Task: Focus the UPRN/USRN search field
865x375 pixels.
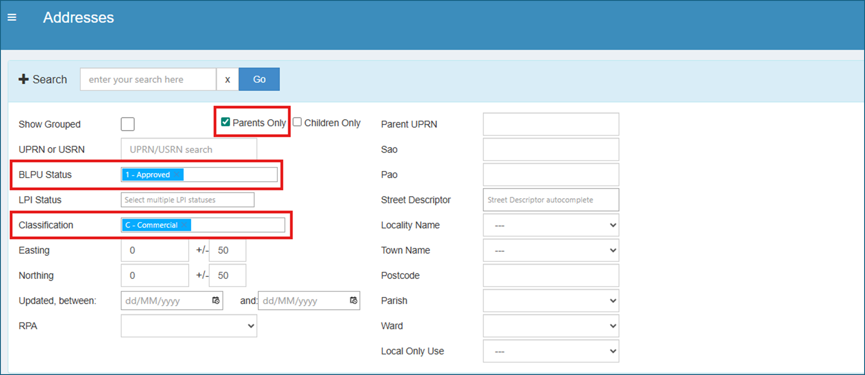Action: 189,149
